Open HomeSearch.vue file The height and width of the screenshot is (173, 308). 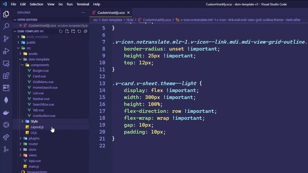(x=45, y=87)
